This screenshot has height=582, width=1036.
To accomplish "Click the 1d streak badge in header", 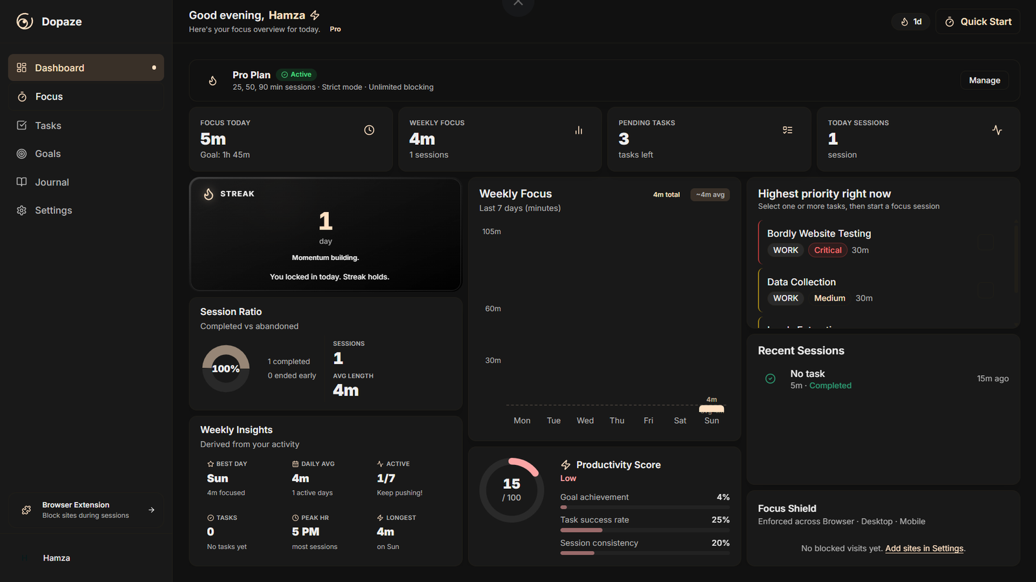I will [x=911, y=22].
